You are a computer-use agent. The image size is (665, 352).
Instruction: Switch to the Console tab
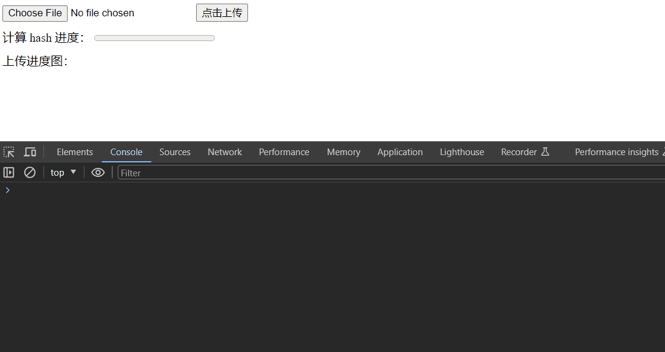(x=126, y=152)
